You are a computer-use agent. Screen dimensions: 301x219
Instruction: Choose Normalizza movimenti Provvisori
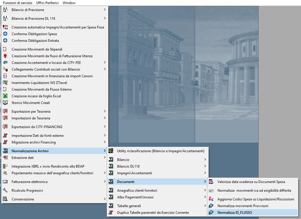[243, 206]
